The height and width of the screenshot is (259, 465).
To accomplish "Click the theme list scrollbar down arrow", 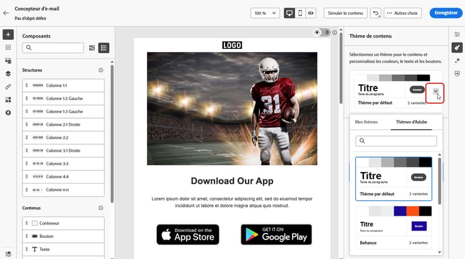I will click(440, 252).
